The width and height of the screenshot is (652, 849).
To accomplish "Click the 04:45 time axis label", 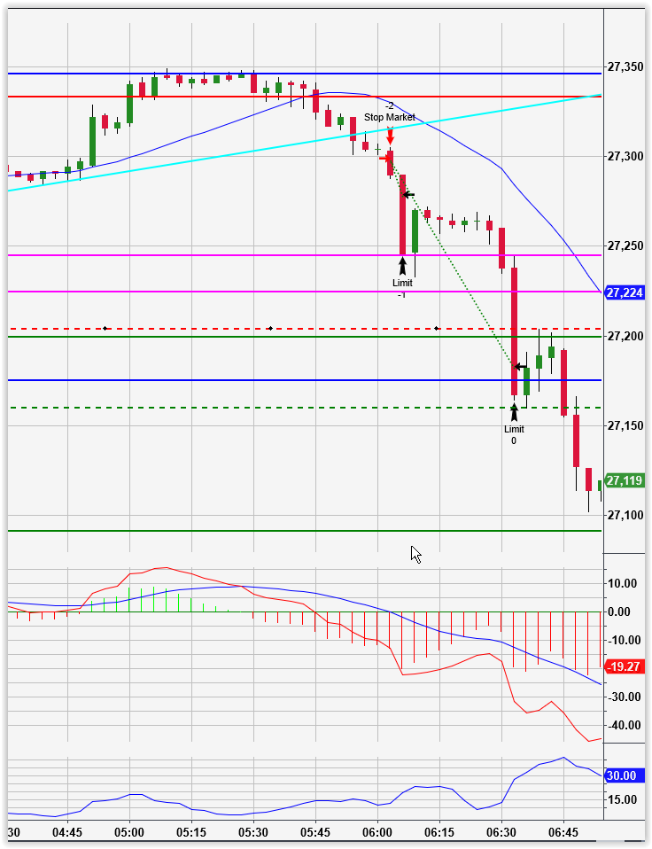I will [67, 831].
